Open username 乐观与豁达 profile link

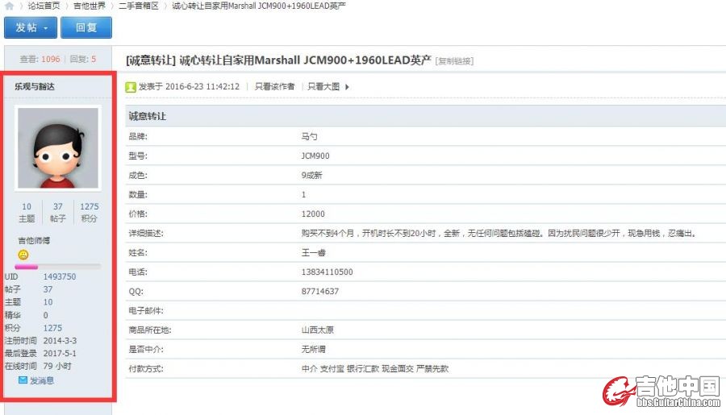point(35,86)
